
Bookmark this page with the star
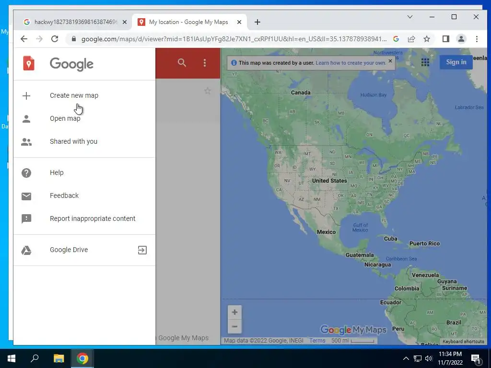(426, 39)
